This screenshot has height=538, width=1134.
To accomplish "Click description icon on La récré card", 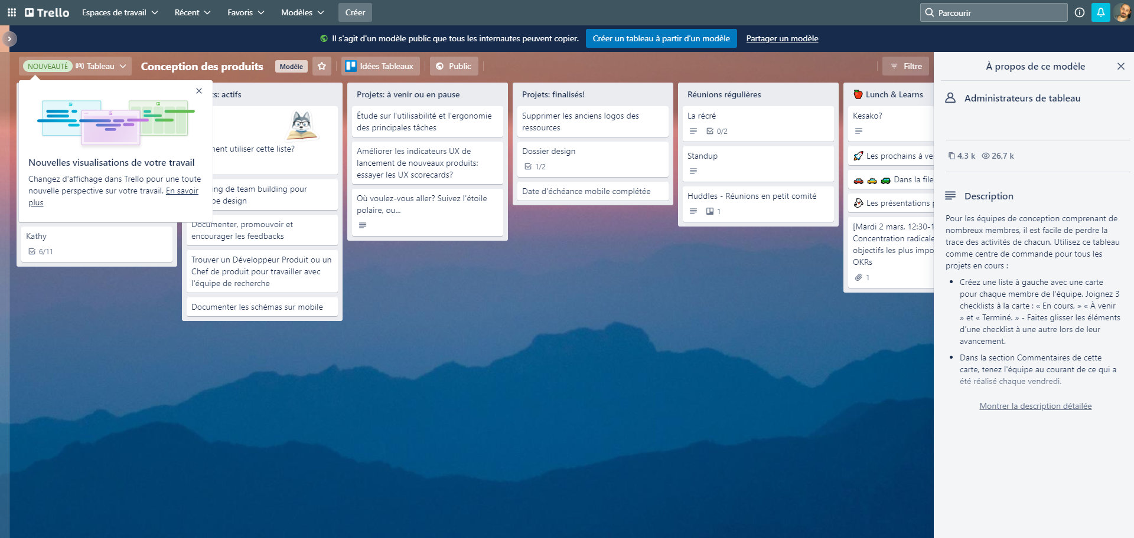I will click(693, 131).
